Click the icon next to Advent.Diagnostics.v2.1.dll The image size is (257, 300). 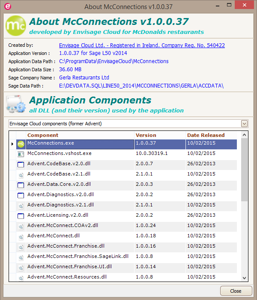pyautogui.click(x=21, y=206)
